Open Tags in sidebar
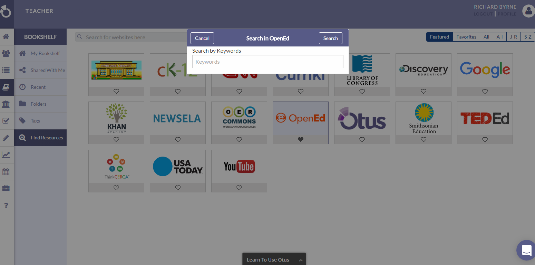 40,121
